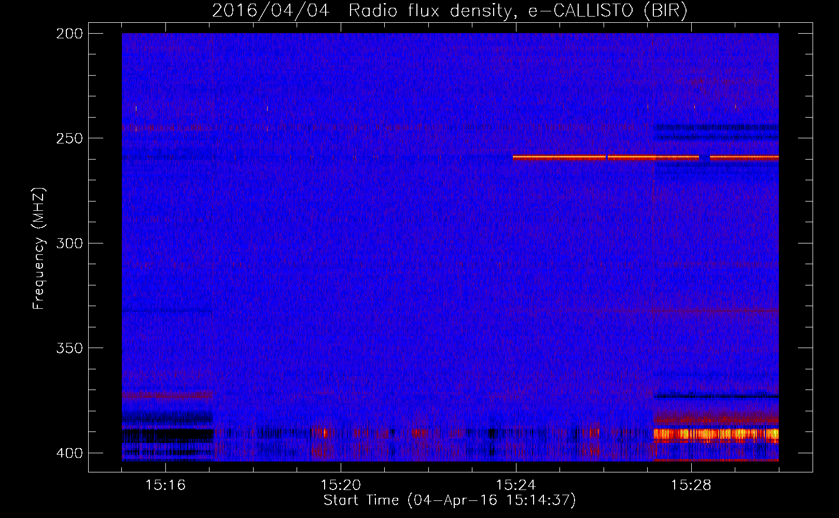Click the bright yellow burst near 390 MHz
The height and width of the screenshot is (518, 839).
tap(716, 434)
